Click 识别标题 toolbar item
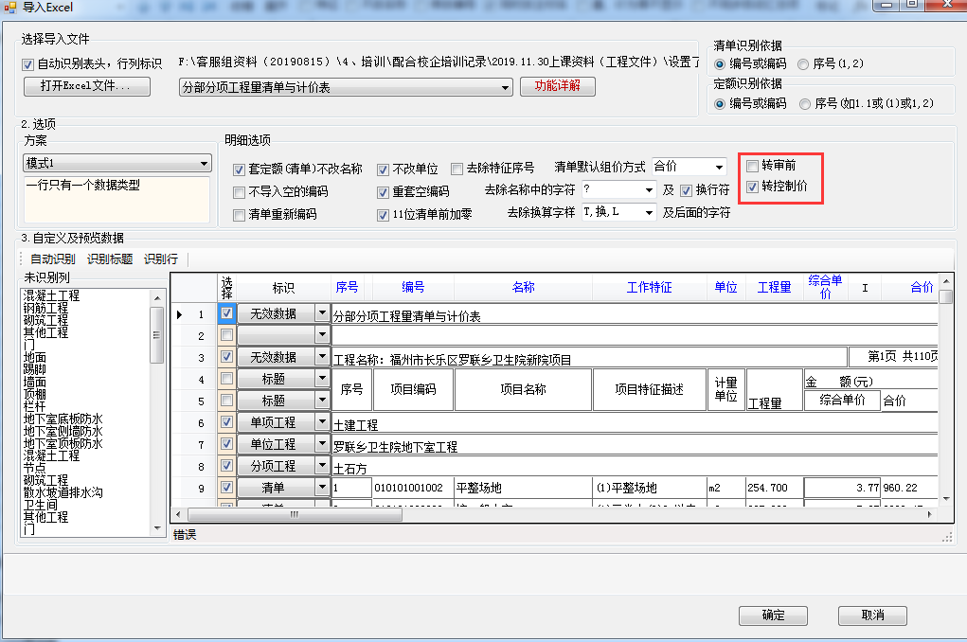 [110, 259]
